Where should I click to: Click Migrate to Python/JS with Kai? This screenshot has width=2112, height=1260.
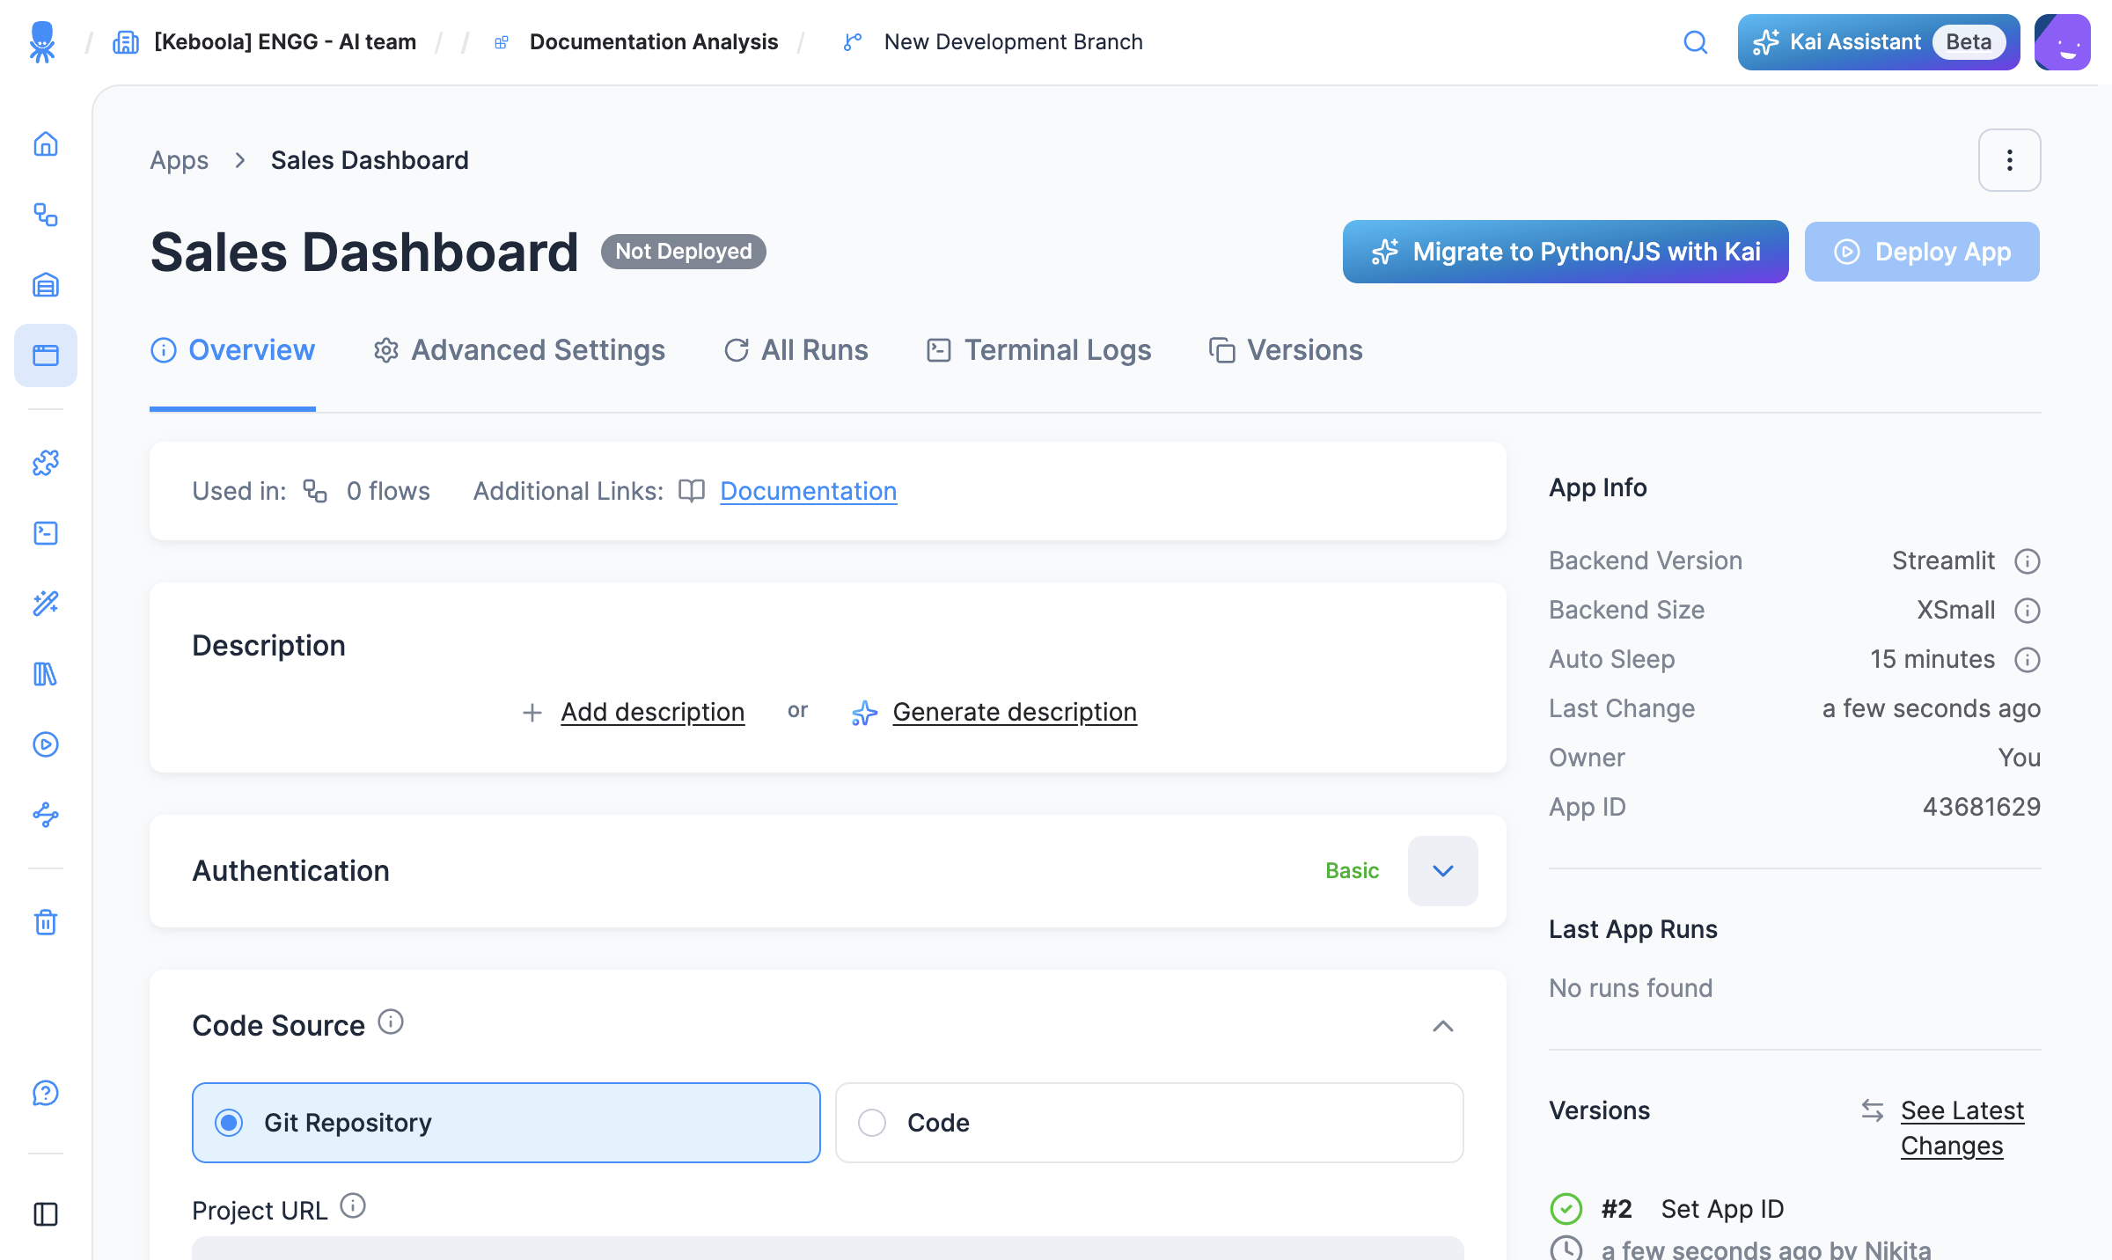click(1566, 252)
